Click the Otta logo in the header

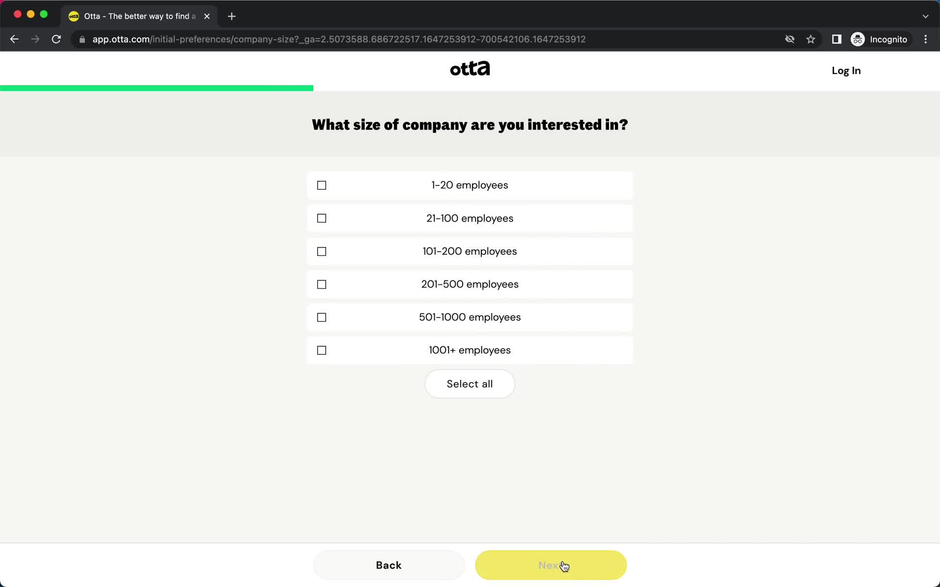point(470,69)
